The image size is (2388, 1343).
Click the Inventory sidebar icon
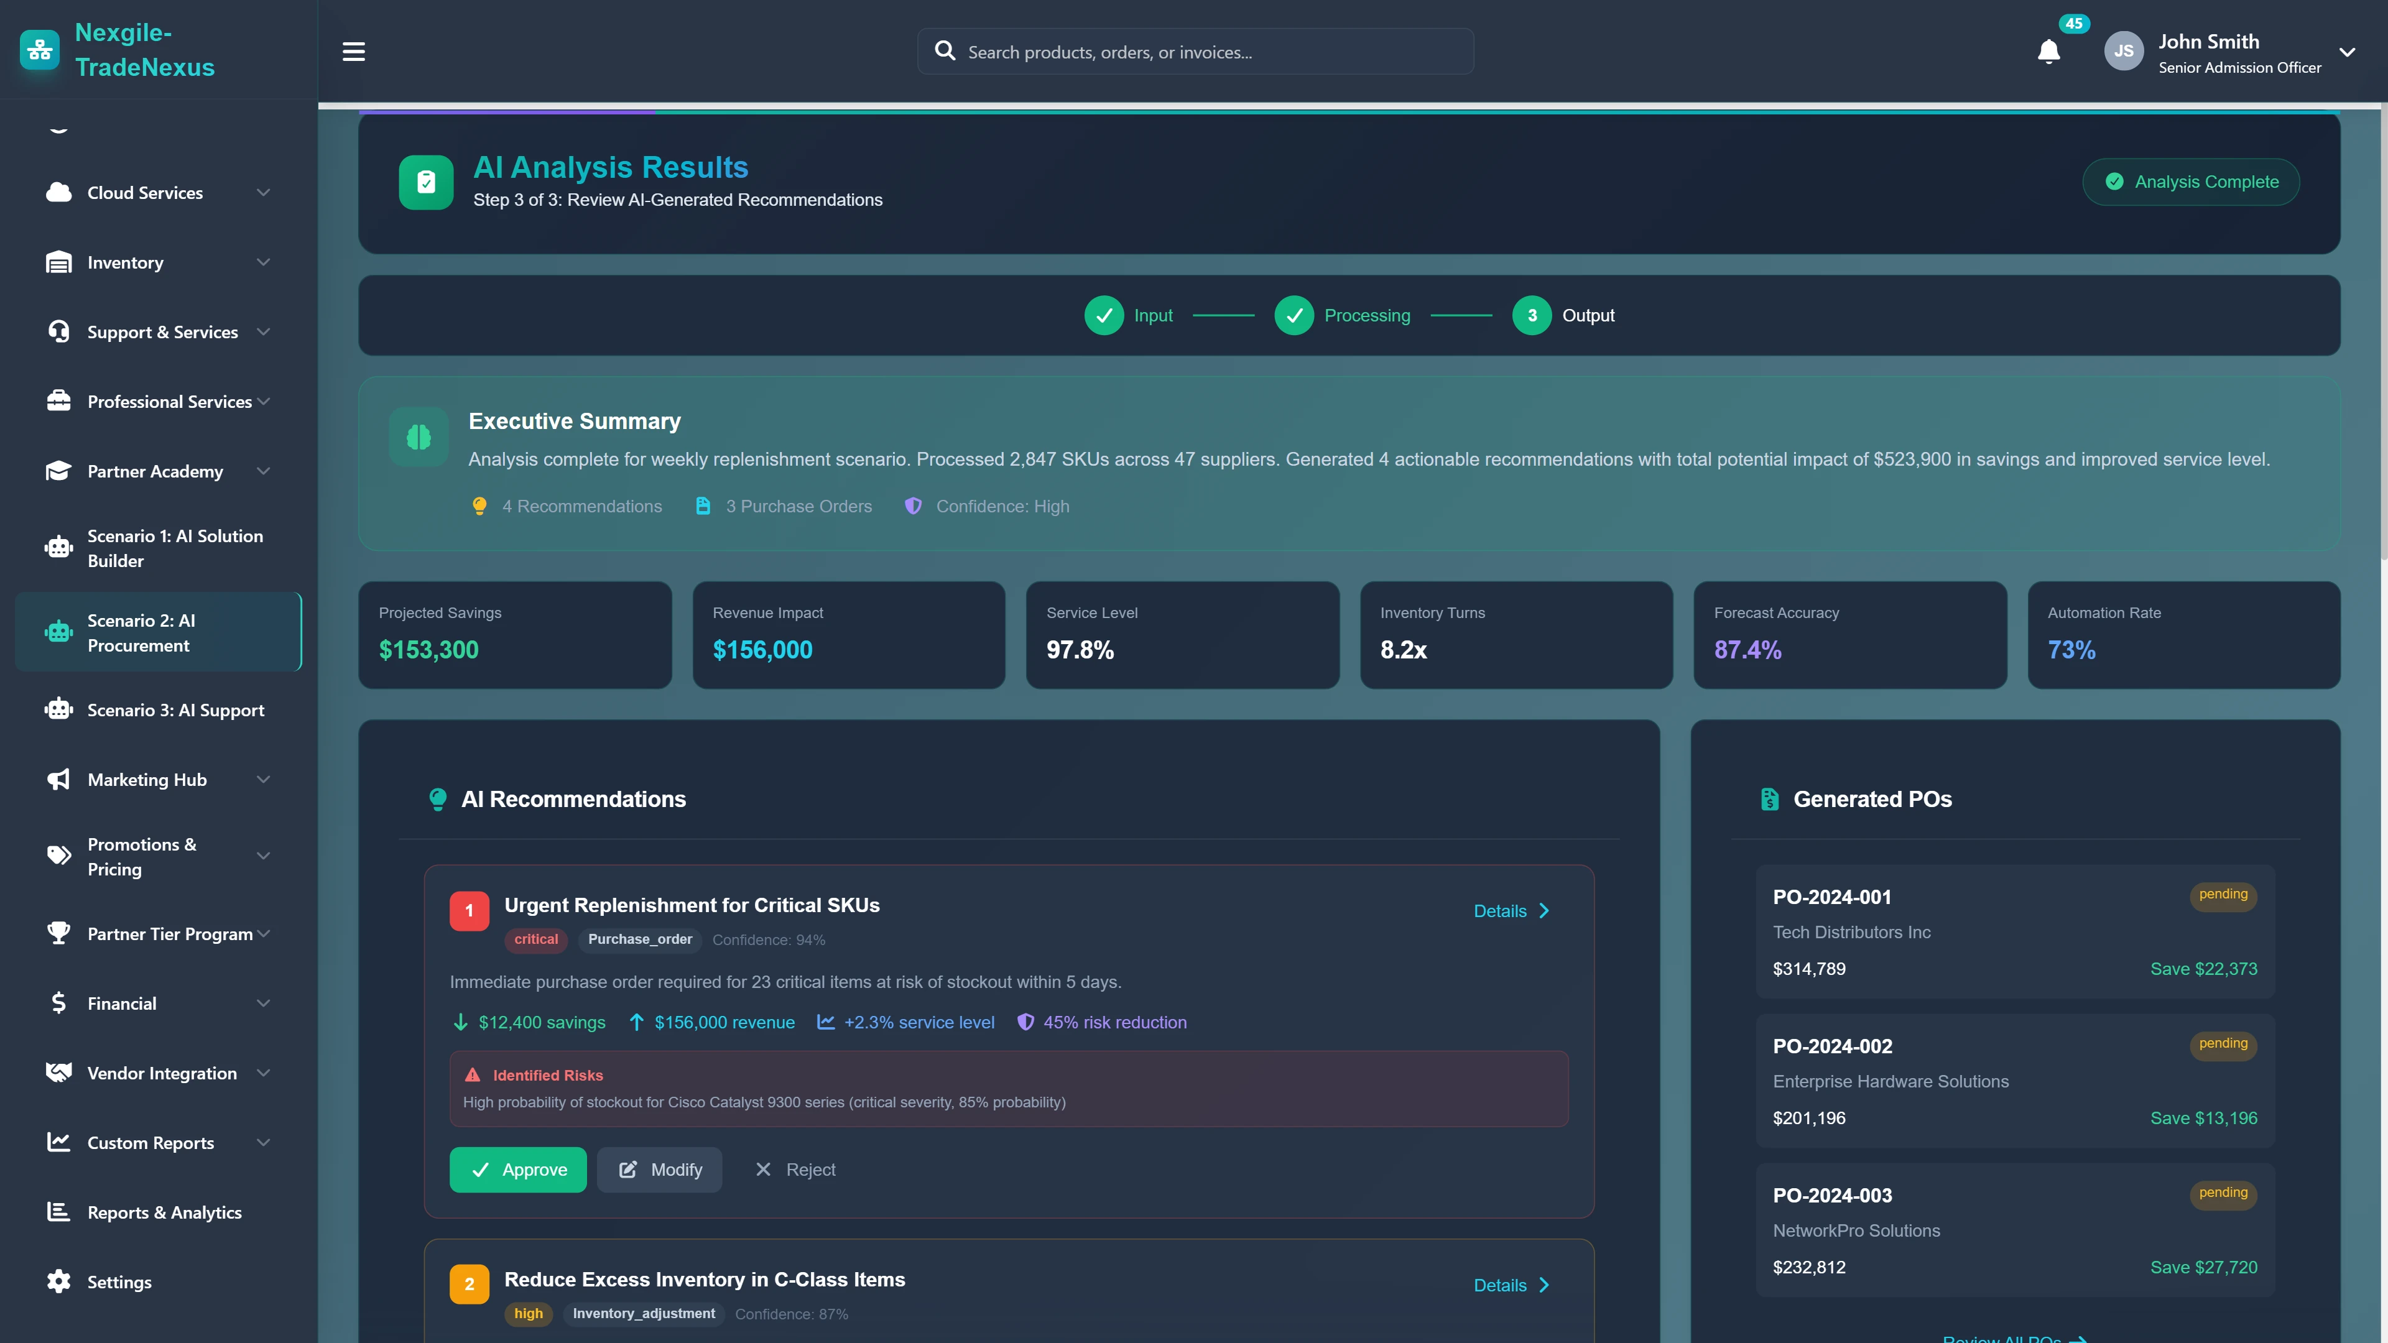coord(58,262)
